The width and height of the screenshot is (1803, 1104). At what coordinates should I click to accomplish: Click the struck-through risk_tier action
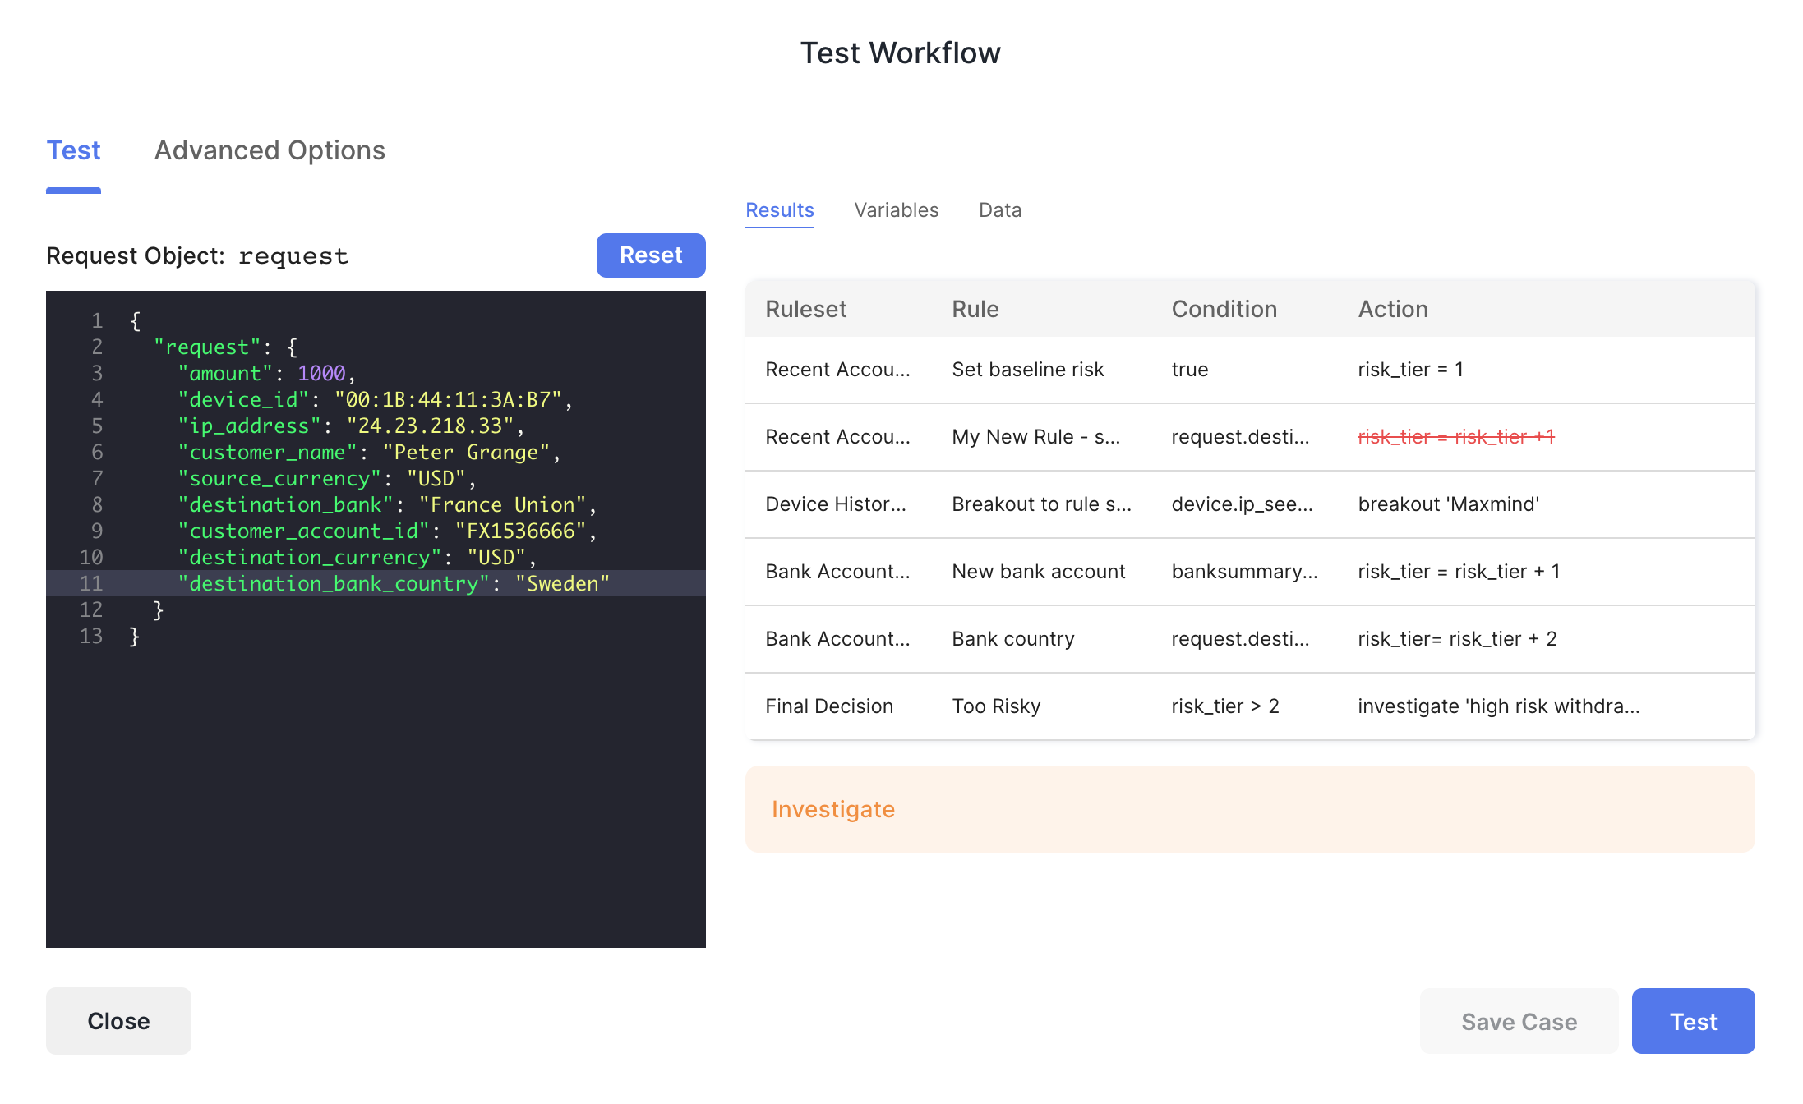[x=1455, y=437]
